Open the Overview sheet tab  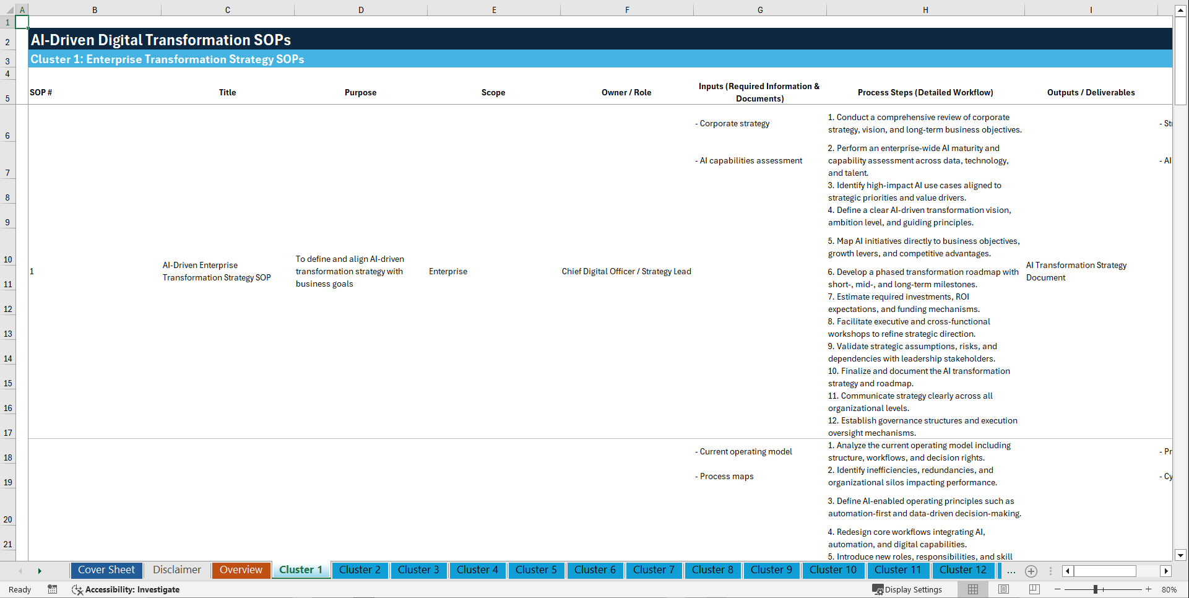241,570
